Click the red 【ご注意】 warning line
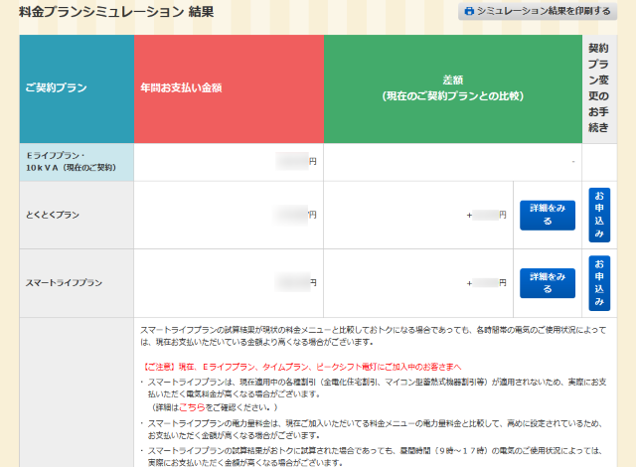The height and width of the screenshot is (467, 636). pos(301,367)
